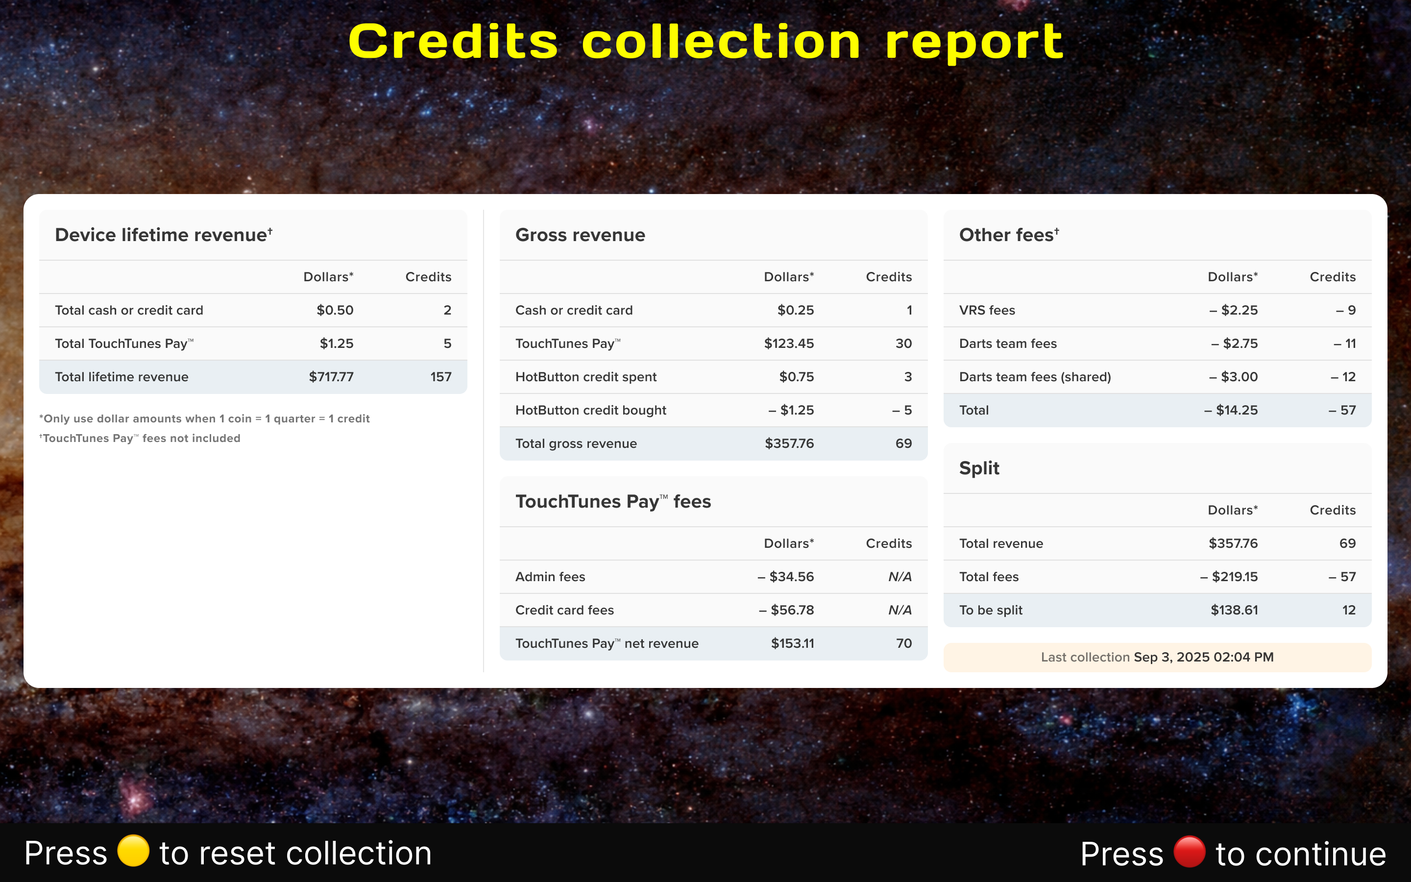Click the Credit card fees row
Image resolution: width=1411 pixels, height=882 pixels.
pyautogui.click(x=713, y=610)
